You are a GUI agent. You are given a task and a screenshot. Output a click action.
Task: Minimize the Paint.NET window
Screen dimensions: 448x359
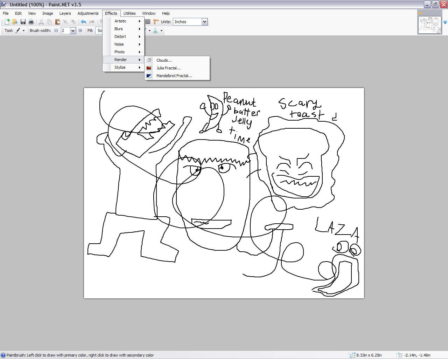427,5
